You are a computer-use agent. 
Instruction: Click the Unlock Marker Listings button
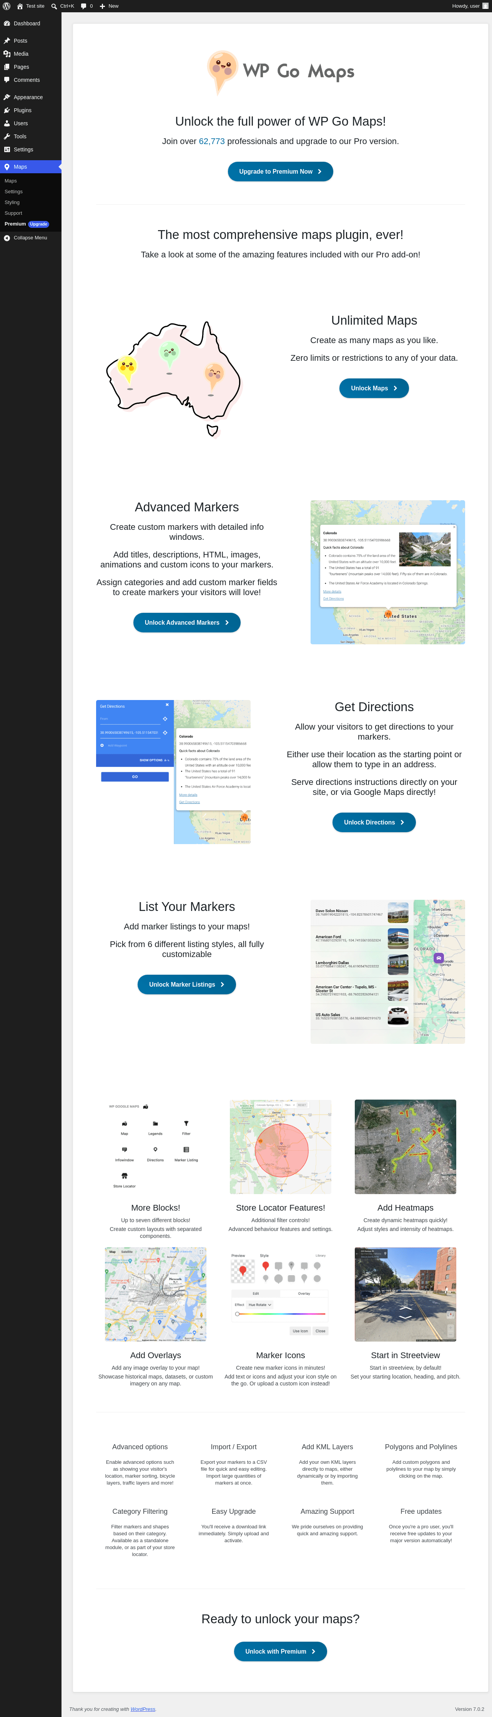(x=187, y=984)
